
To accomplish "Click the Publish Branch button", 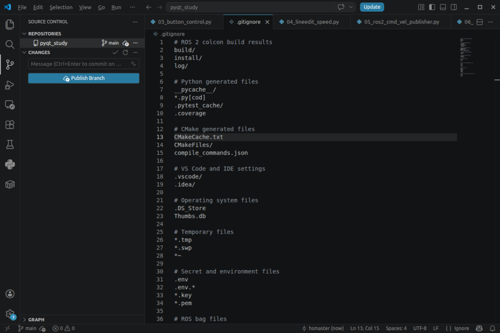I will click(83, 78).
